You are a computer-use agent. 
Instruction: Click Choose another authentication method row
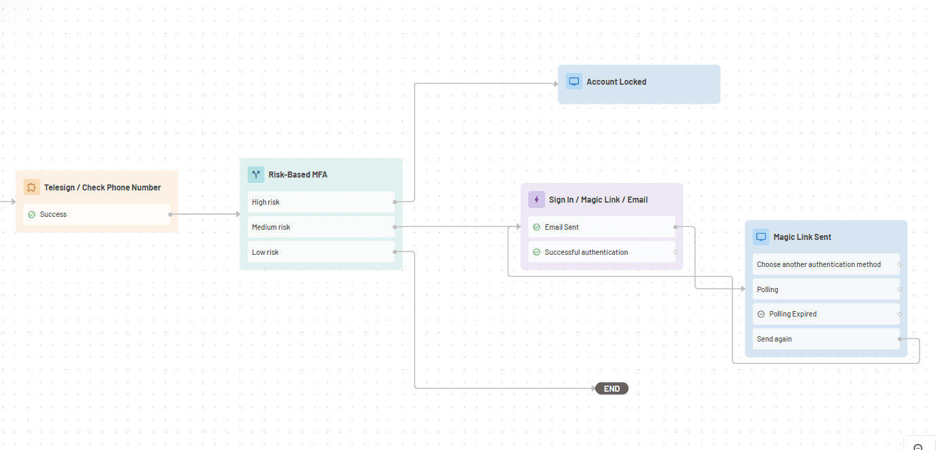pyautogui.click(x=819, y=264)
